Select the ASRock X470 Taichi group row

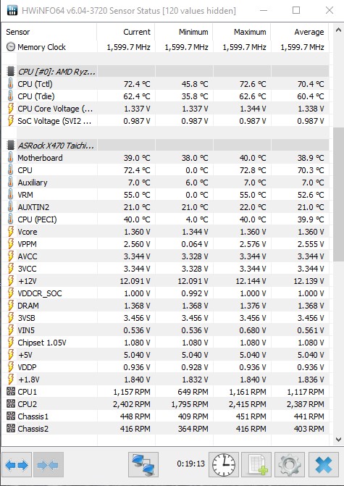tap(167, 145)
